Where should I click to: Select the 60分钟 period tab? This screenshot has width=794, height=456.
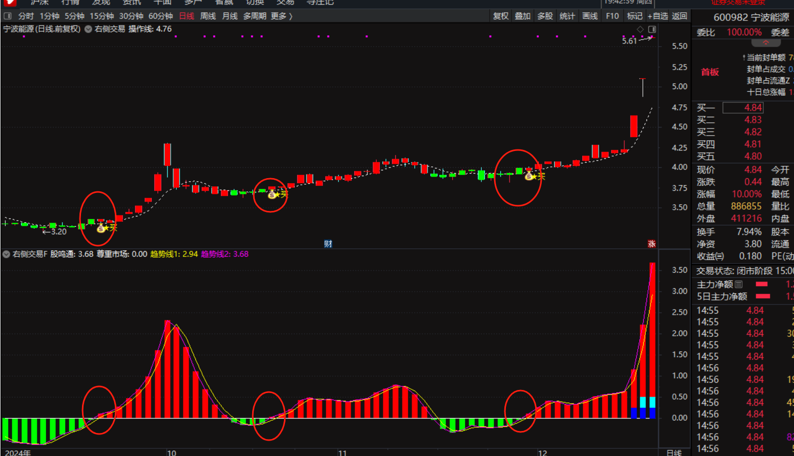click(x=160, y=16)
